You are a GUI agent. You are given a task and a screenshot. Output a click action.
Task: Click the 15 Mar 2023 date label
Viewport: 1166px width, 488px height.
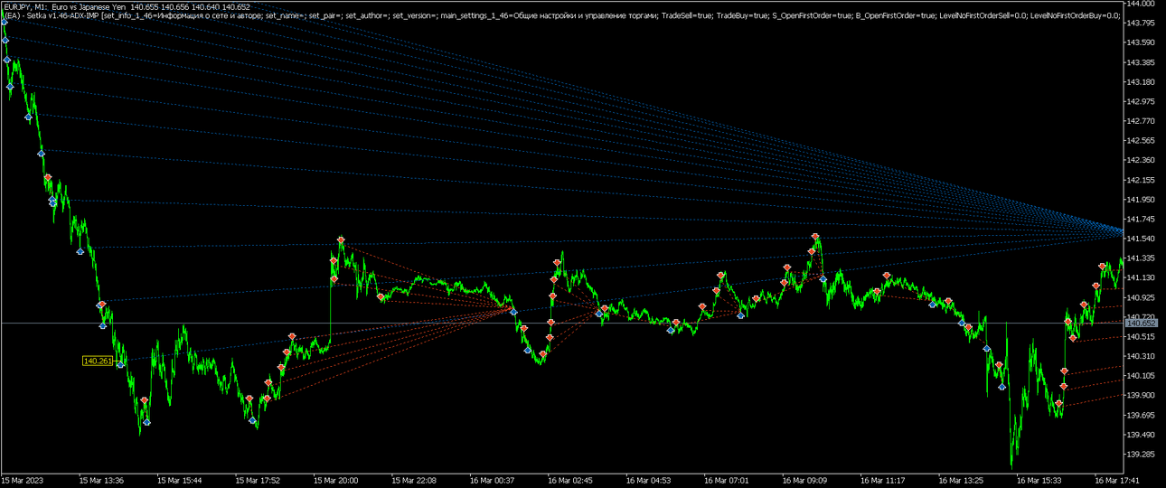[23, 481]
